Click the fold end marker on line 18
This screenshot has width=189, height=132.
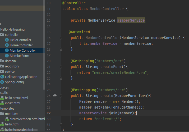coord(61,49)
